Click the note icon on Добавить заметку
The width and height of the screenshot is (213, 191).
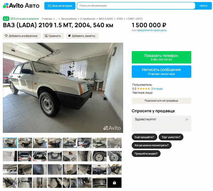pos(70,36)
